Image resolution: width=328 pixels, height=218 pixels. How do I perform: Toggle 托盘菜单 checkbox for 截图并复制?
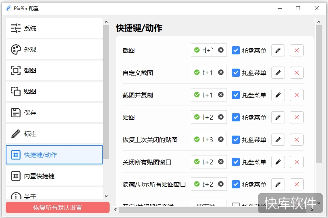pos(236,95)
